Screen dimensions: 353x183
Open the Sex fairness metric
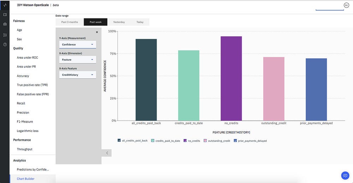coord(19,39)
